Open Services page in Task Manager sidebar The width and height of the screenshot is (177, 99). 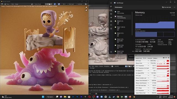point(111,29)
